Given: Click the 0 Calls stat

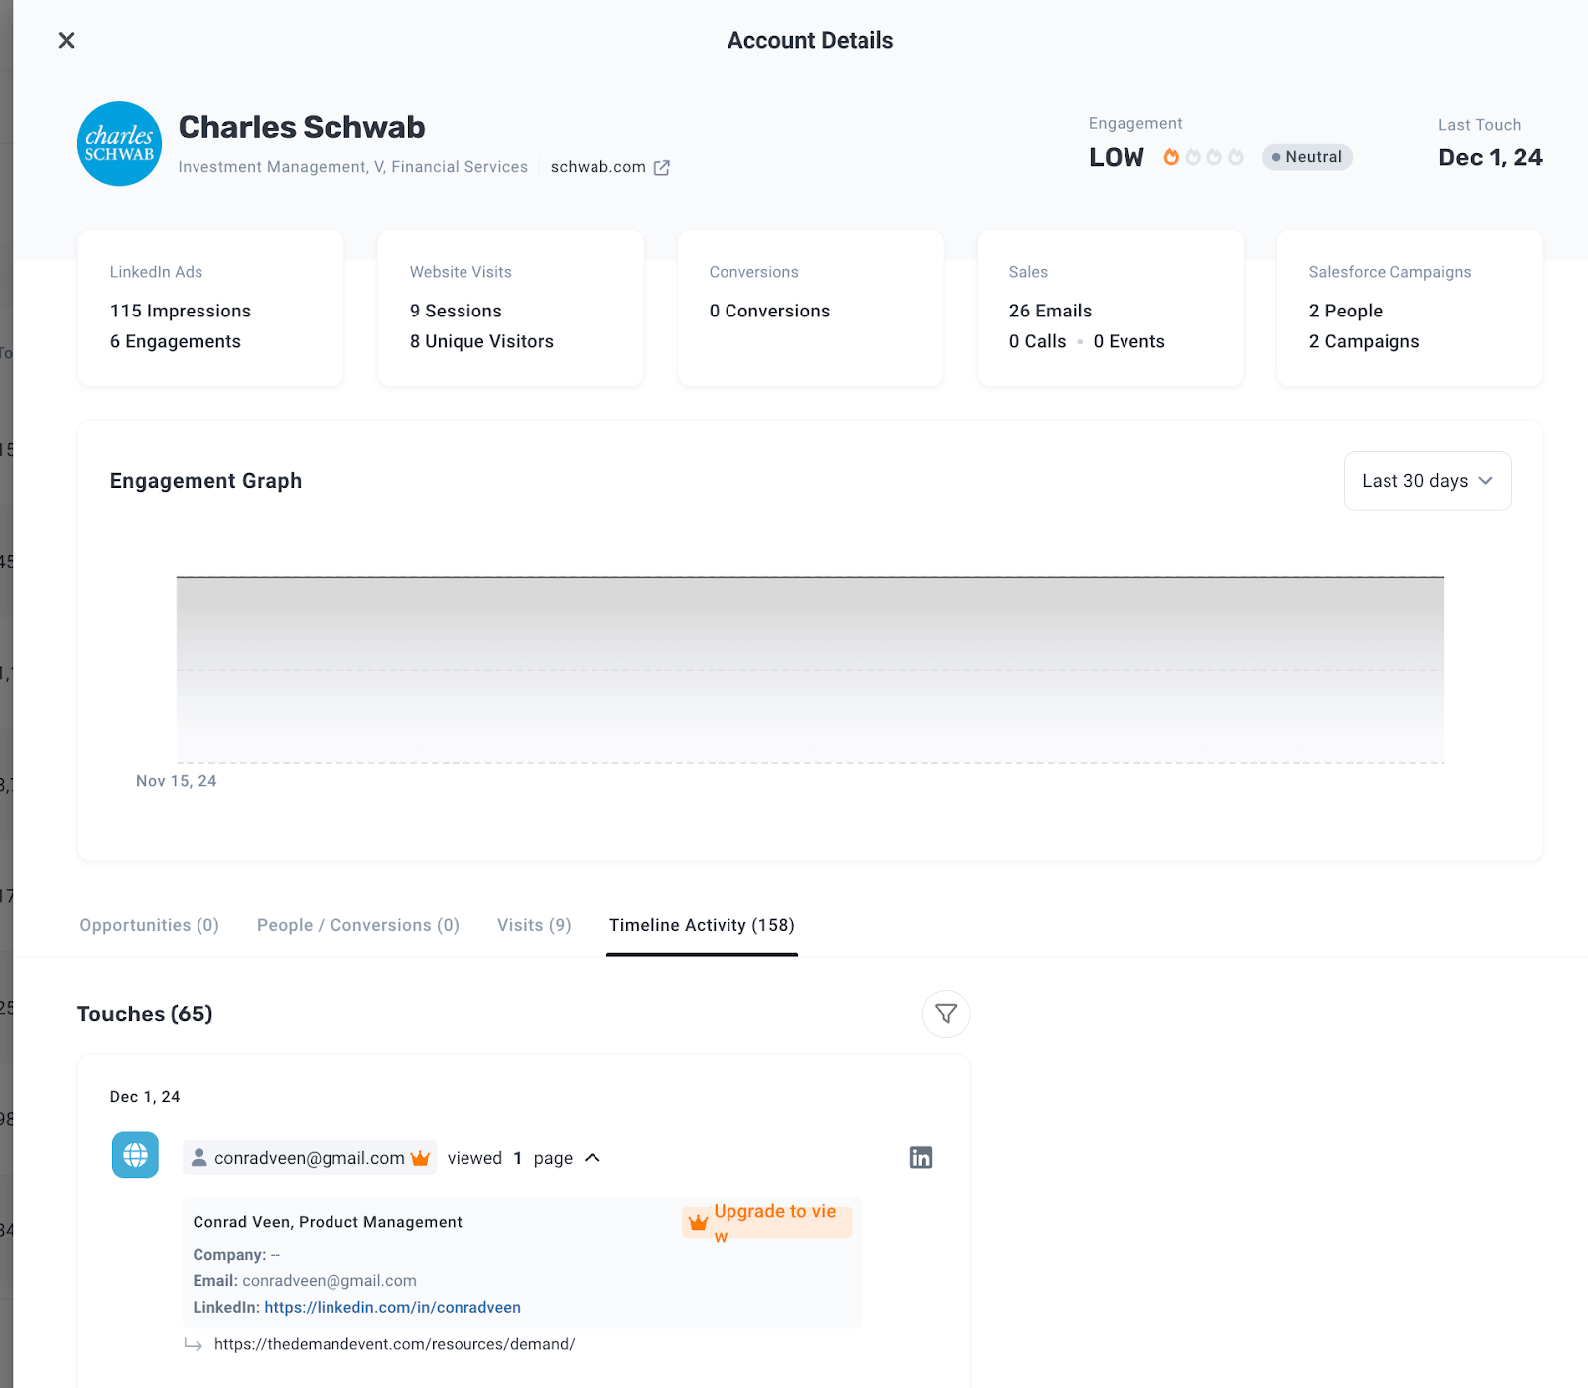Looking at the screenshot, I should [x=1038, y=341].
